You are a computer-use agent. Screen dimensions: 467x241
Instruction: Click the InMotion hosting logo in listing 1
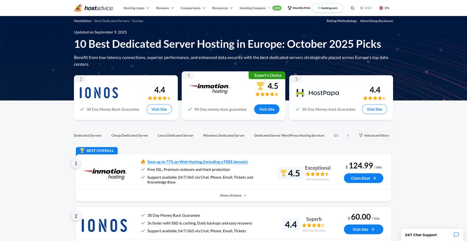coord(104,174)
